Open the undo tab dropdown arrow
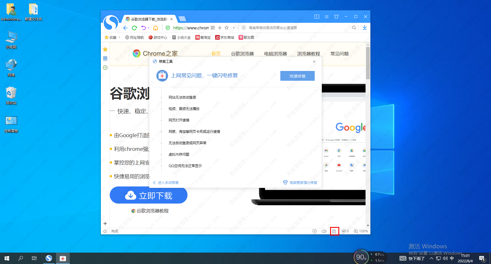 click(x=148, y=28)
